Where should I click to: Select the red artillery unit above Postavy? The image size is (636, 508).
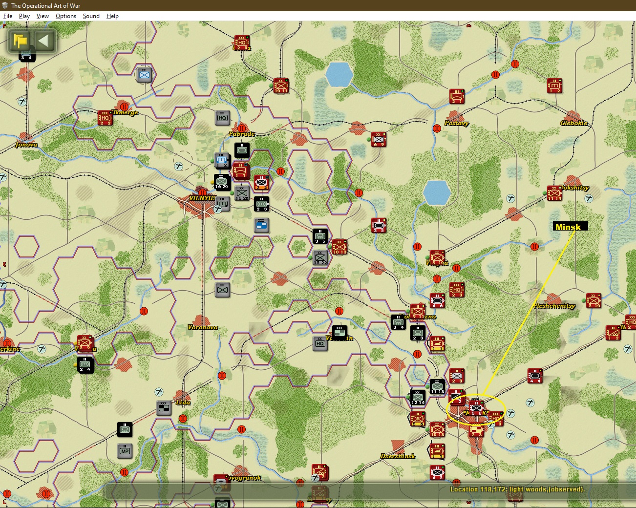[457, 96]
